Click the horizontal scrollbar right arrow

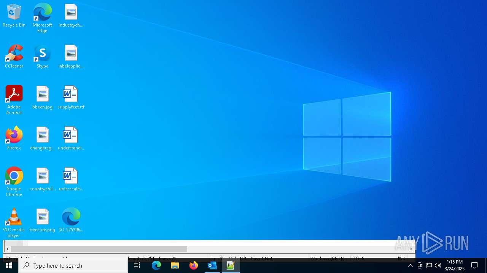[411, 249]
